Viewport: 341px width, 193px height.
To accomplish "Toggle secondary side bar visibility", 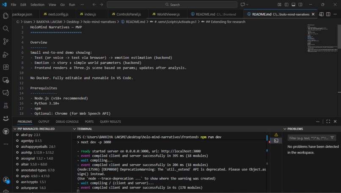I will 300,5.
